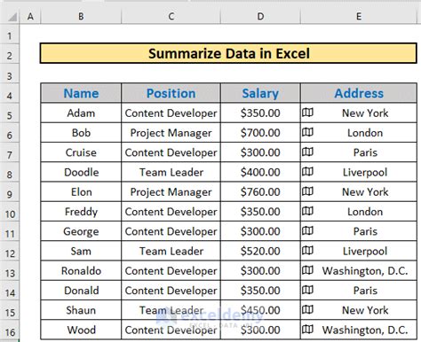
Task: Click the 'Summarize Data in Excel' title cell
Action: 228,53
